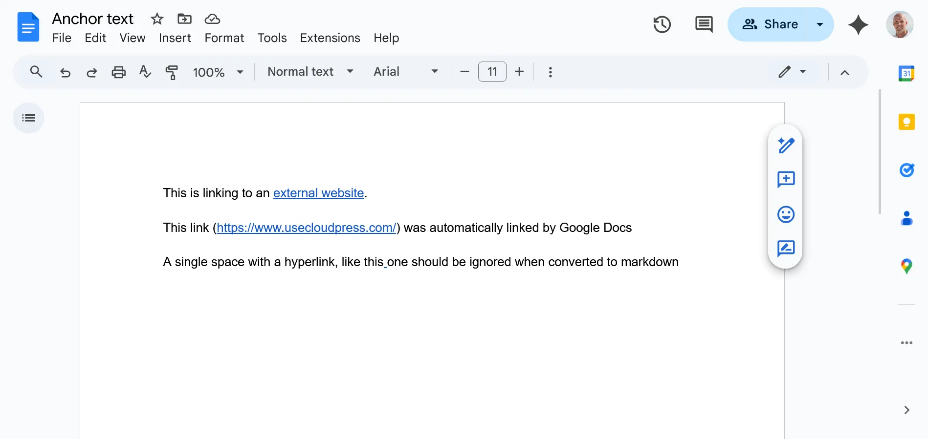Image resolution: width=928 pixels, height=439 pixels.
Task: Open the editing mode pencil dropdown
Action: [x=792, y=72]
